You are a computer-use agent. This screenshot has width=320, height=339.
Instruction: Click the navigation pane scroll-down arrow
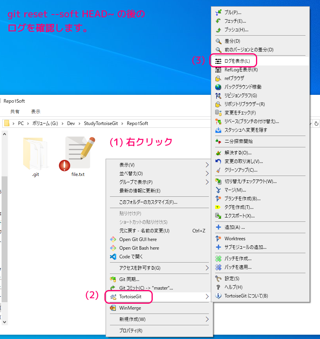coord(5,322)
